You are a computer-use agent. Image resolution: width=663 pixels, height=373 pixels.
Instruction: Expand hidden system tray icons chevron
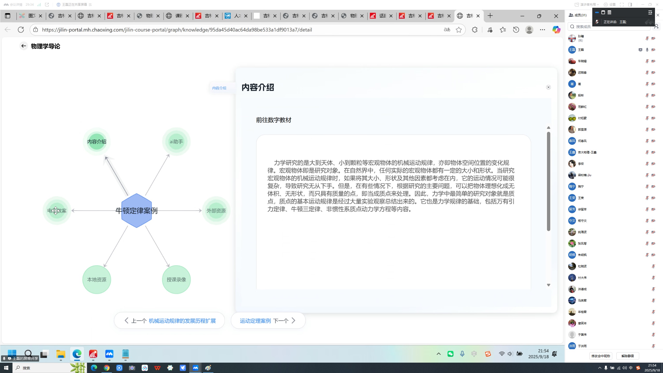pyautogui.click(x=438, y=354)
